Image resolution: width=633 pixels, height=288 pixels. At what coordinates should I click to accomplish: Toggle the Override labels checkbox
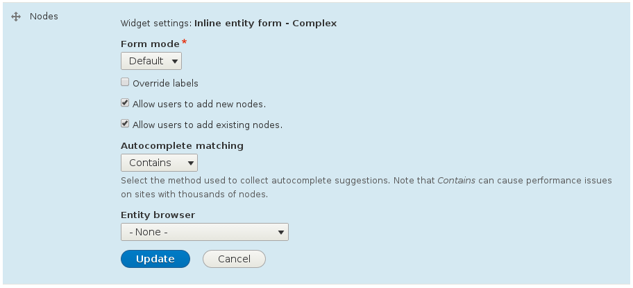(125, 82)
